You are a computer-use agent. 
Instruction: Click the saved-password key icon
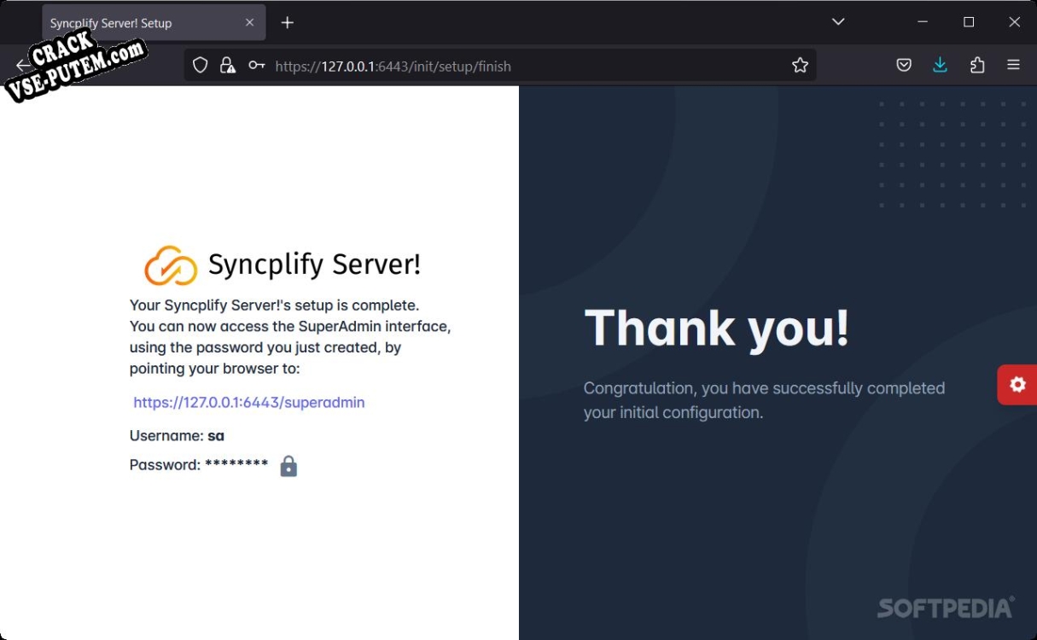pos(256,66)
